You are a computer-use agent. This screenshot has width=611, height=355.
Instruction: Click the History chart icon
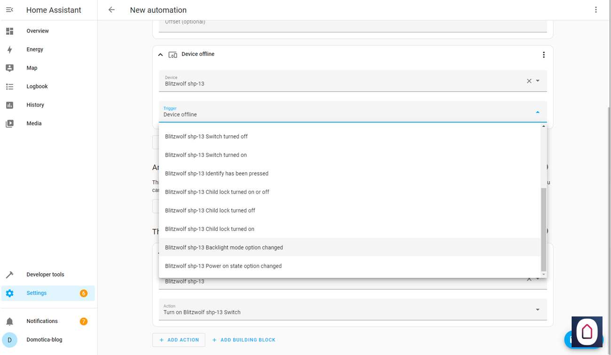click(x=9, y=105)
